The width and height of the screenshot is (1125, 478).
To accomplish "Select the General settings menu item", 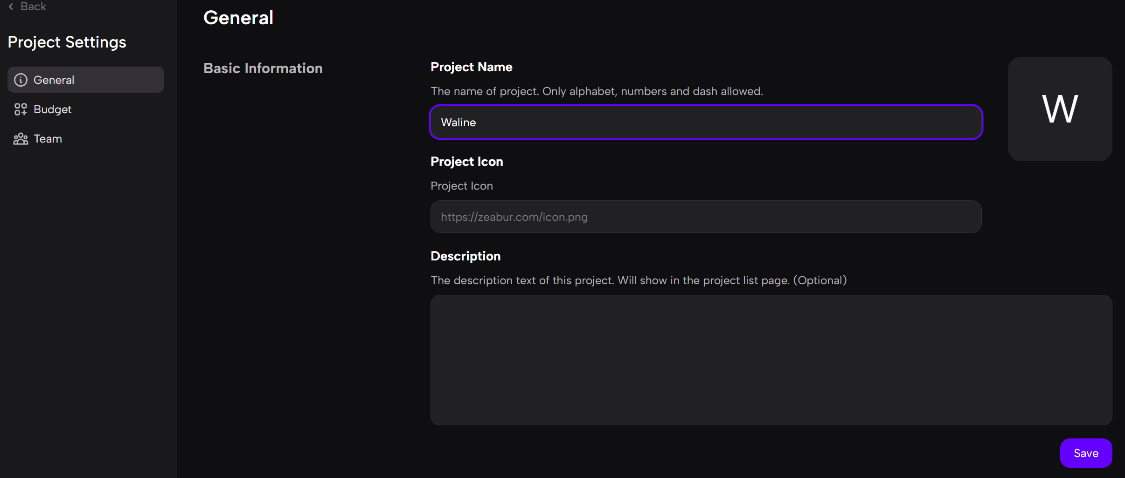I will point(86,80).
